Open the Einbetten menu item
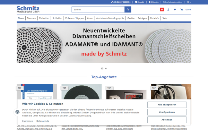This screenshot has width=208, height=130. click(x=44, y=18)
